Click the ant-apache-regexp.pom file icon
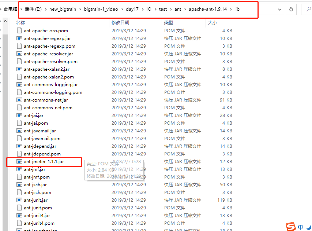Screen dimensions: 312x231 point(19,46)
